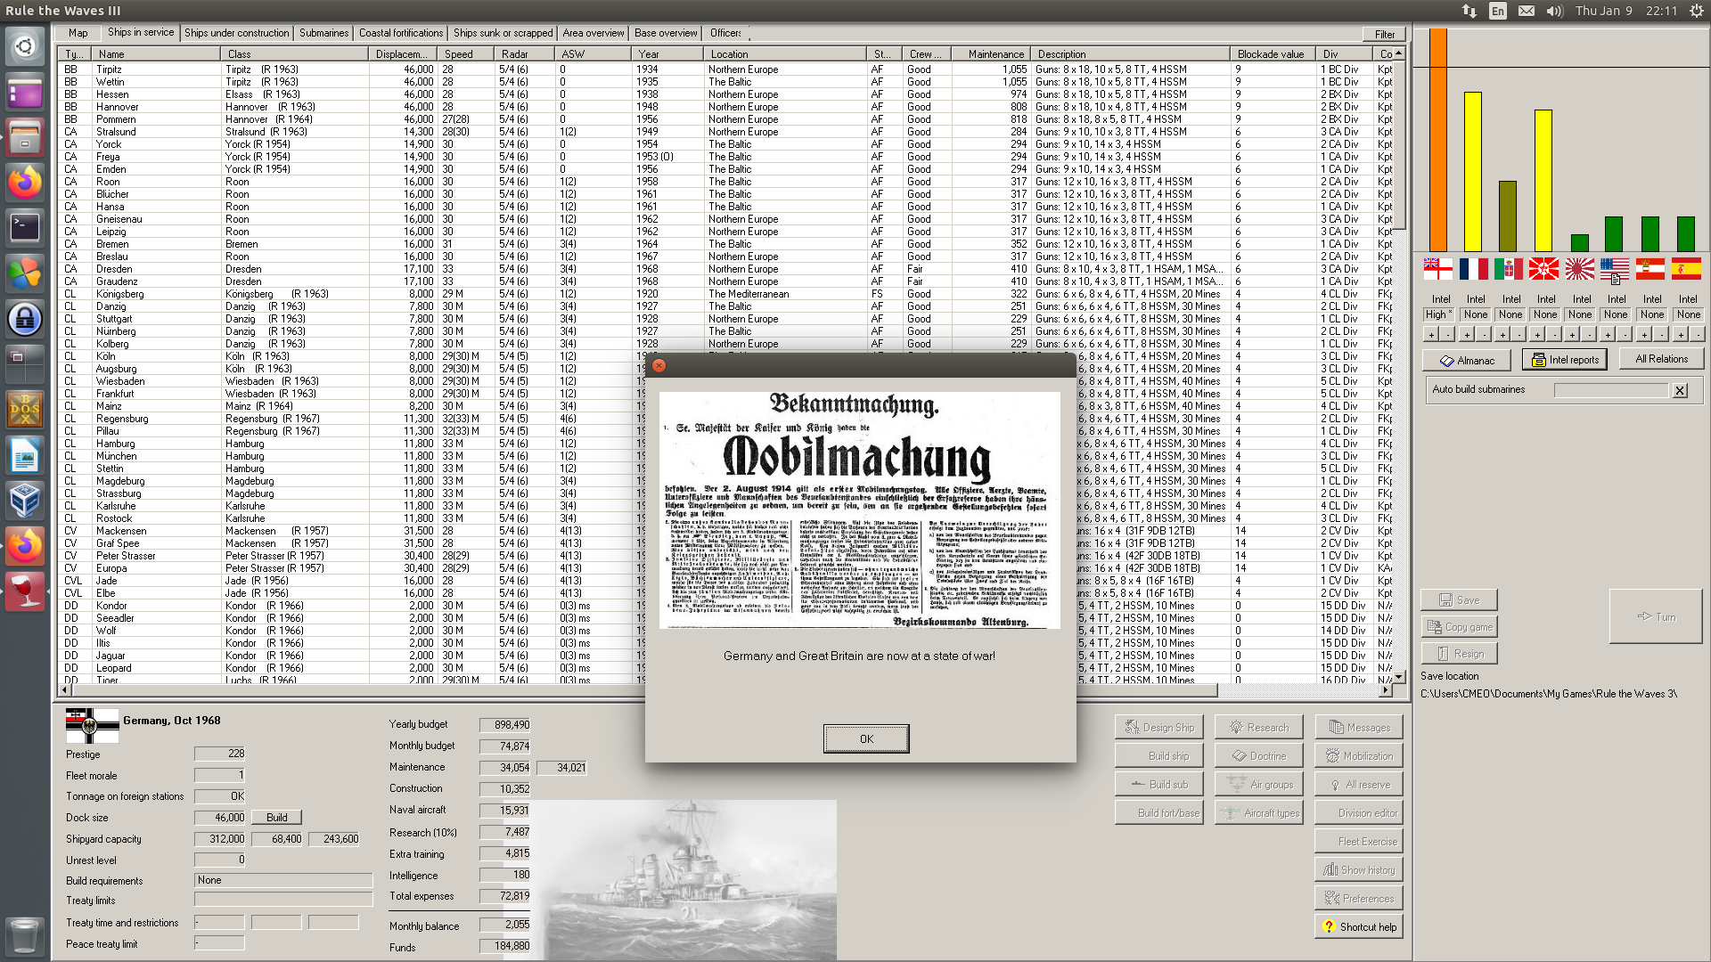Open the Base overview tab
The image size is (1711, 962).
(666, 33)
